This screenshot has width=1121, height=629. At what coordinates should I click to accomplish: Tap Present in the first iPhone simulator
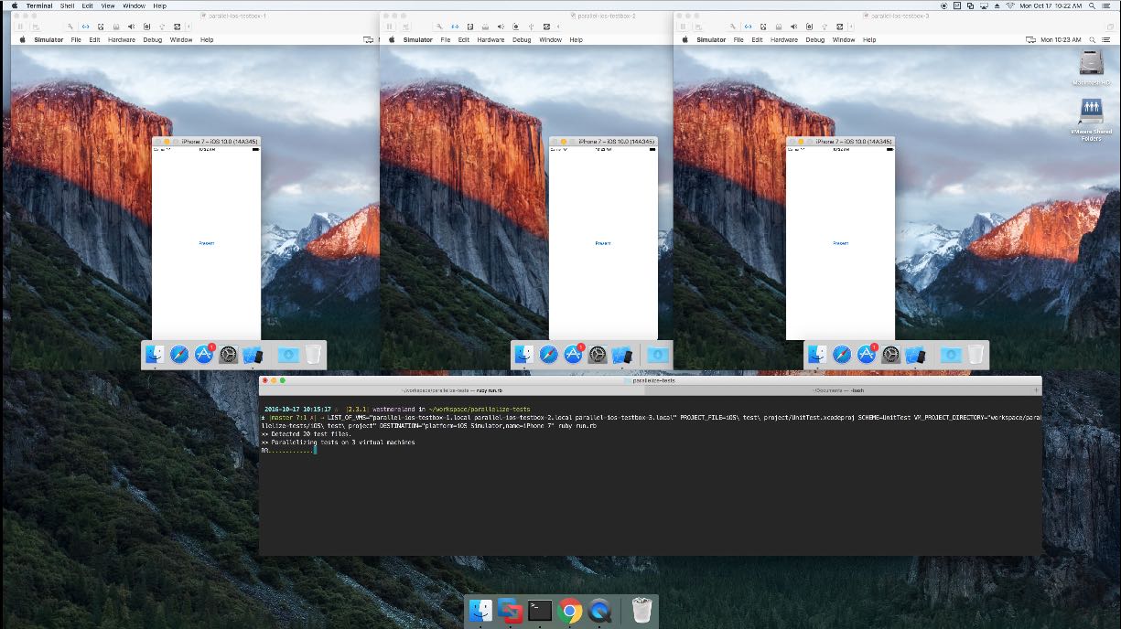(206, 243)
